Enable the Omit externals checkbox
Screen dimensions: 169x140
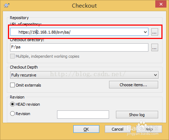coord(12,85)
